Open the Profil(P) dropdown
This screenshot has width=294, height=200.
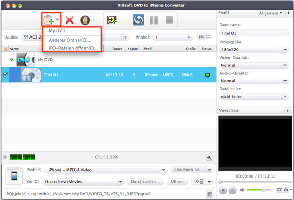coord(105,170)
